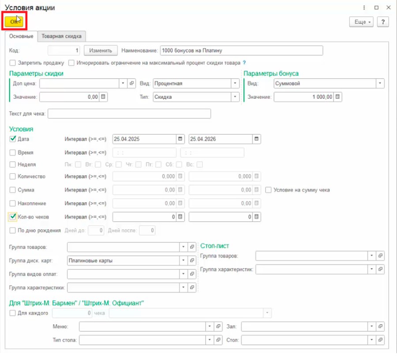The image size is (397, 356).
Task: Open the Еще menu
Action: pyautogui.click(x=361, y=22)
